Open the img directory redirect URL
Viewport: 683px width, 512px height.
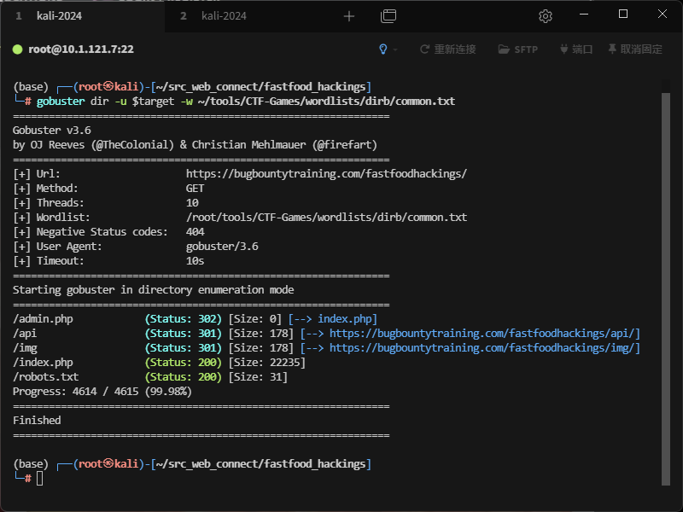[x=484, y=347]
